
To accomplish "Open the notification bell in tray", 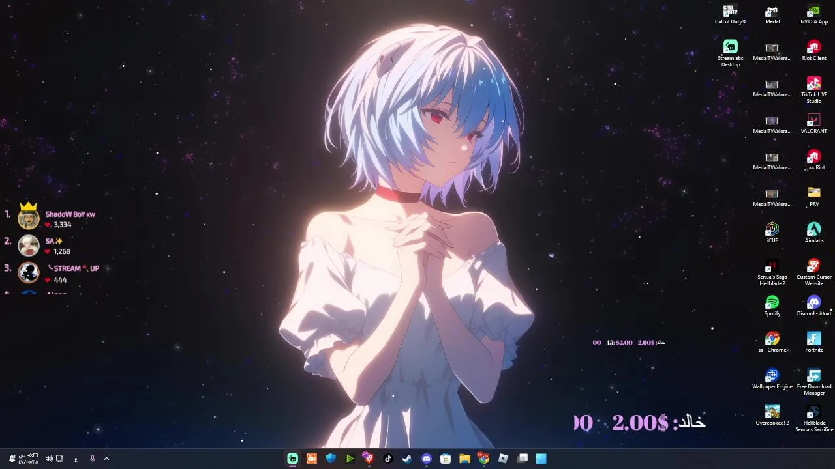I will tap(12, 459).
